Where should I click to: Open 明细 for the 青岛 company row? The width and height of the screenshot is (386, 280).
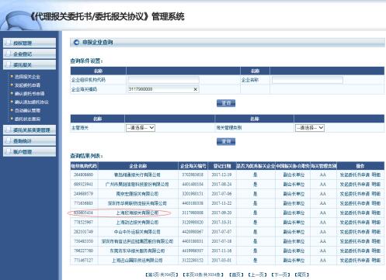coord(376,175)
